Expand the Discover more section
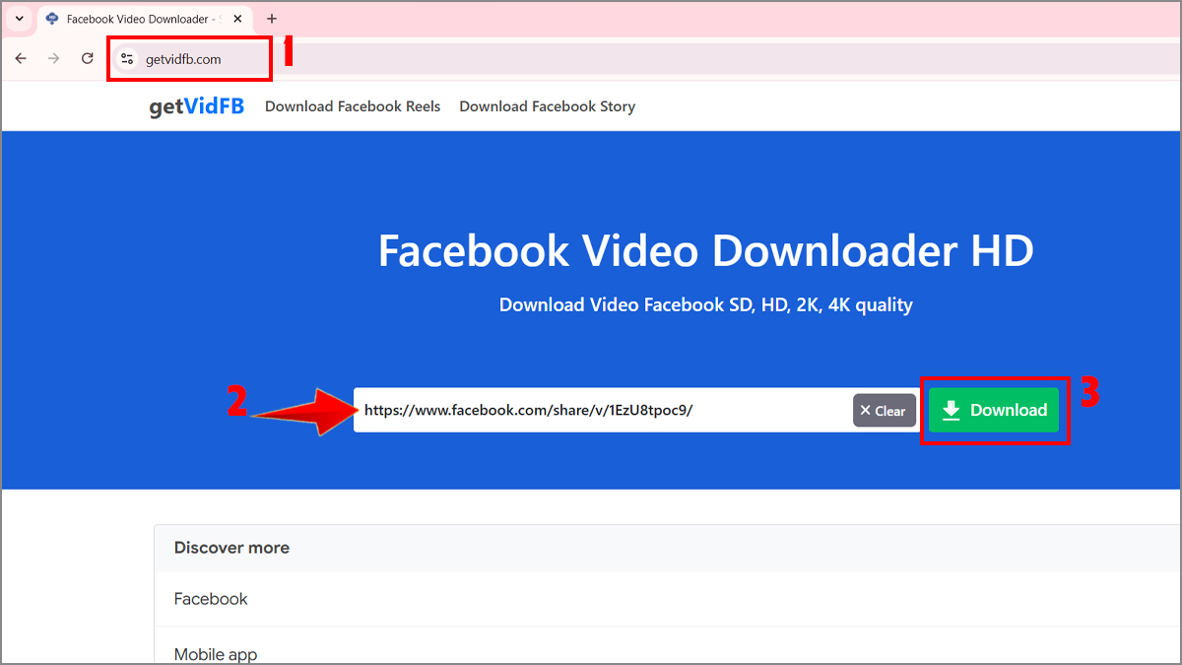This screenshot has width=1182, height=665. (x=231, y=548)
